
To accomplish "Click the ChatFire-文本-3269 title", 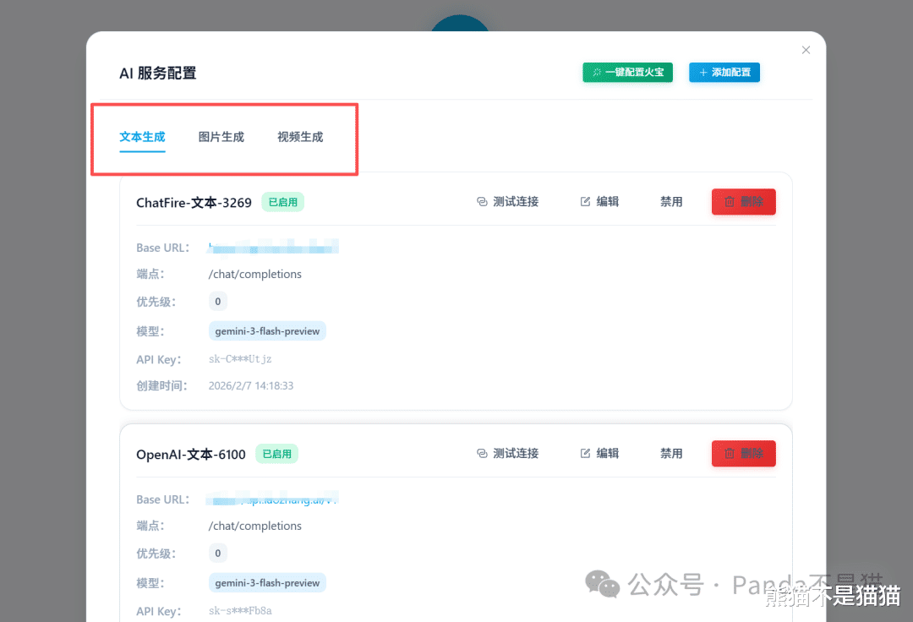I will pos(194,203).
